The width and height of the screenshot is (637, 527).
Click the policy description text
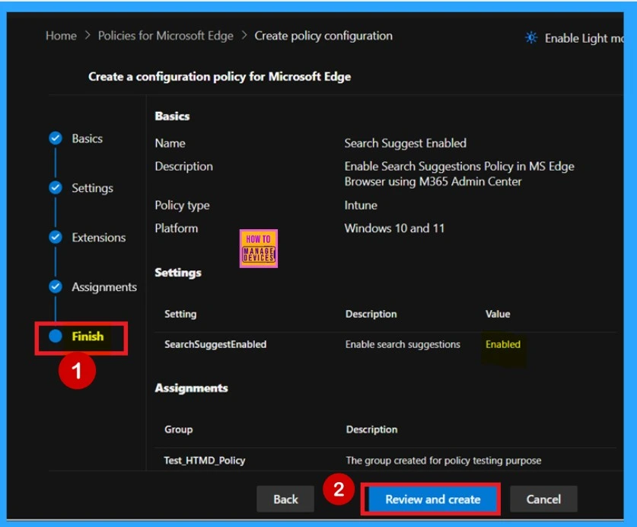pyautogui.click(x=460, y=174)
